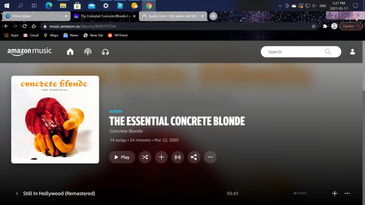Open the library headphones icon
Image resolution: width=365 pixels, height=205 pixels.
[x=105, y=52]
